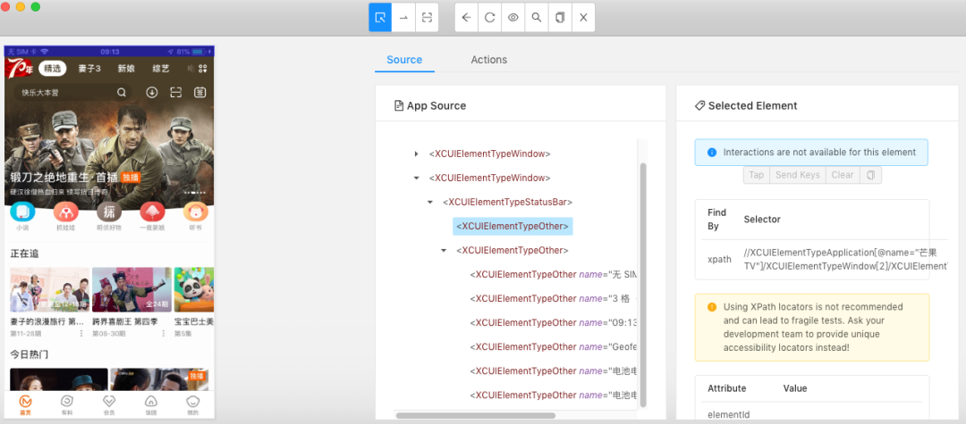Image resolution: width=966 pixels, height=424 pixels.
Task: Refresh the source and screenshot
Action: [490, 17]
